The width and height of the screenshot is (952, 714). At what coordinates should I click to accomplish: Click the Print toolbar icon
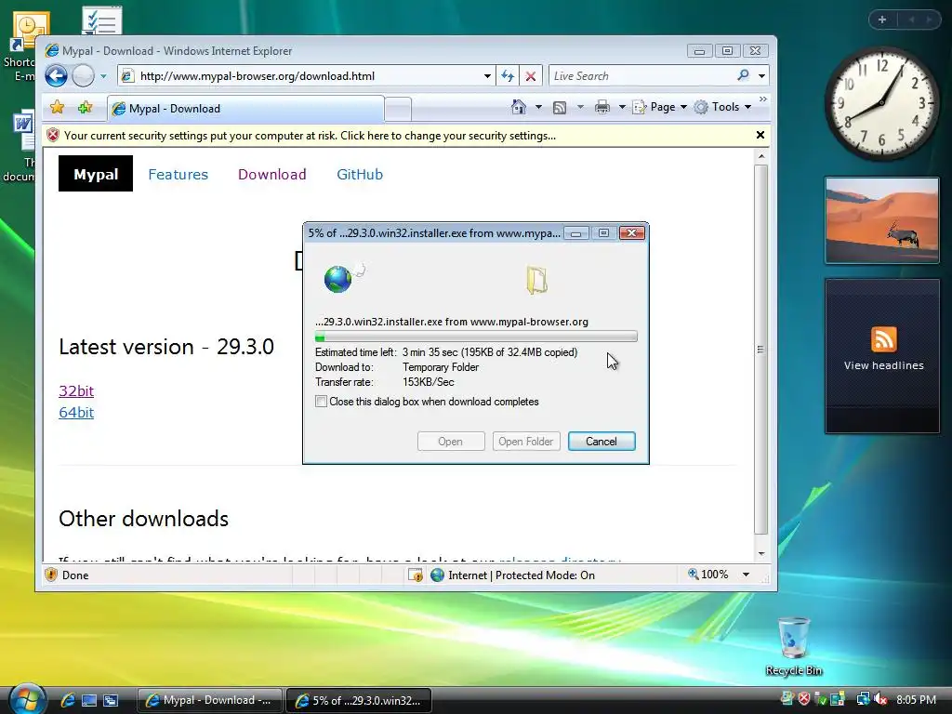click(x=602, y=108)
